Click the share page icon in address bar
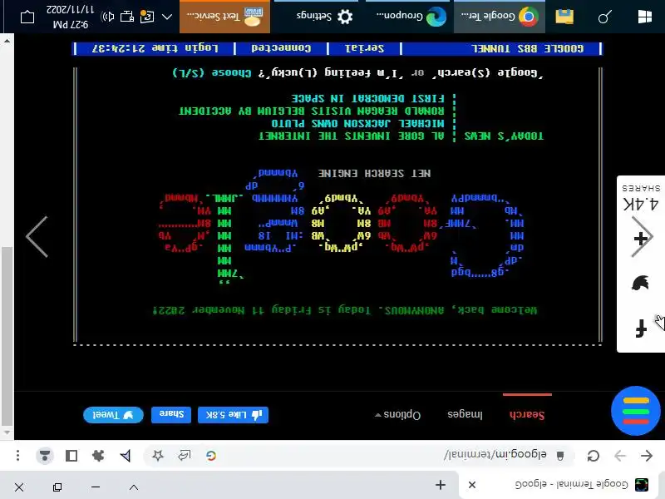Image resolution: width=665 pixels, height=499 pixels. click(184, 456)
